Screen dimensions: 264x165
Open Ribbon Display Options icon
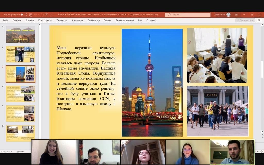coord(236,15)
